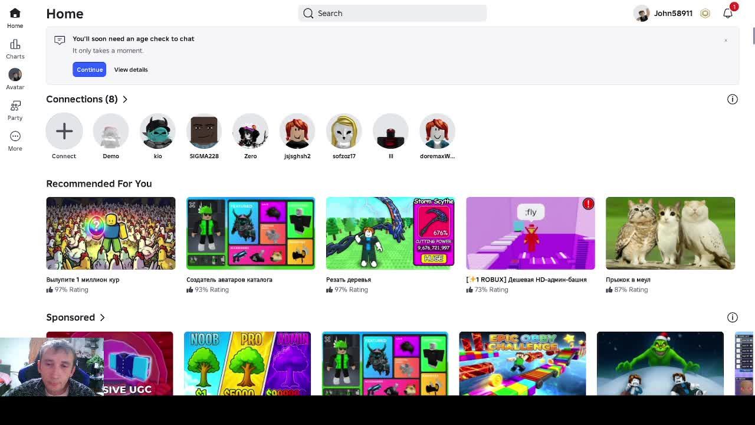
Task: Open Demo's connection avatar
Action: pyautogui.click(x=111, y=131)
